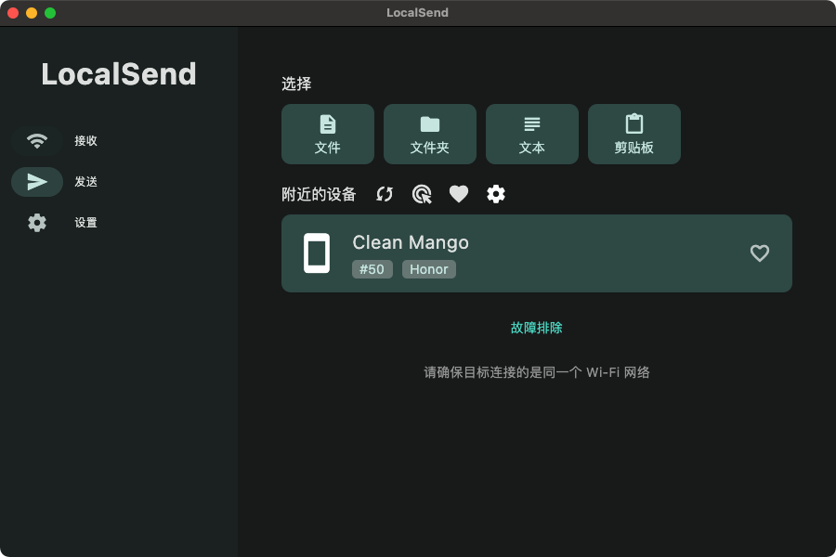
Task: Open settings via the sidebar gear icon
Action: (x=36, y=223)
